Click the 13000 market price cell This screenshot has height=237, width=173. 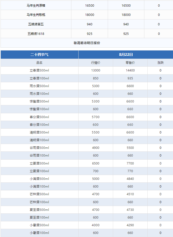click(95, 70)
